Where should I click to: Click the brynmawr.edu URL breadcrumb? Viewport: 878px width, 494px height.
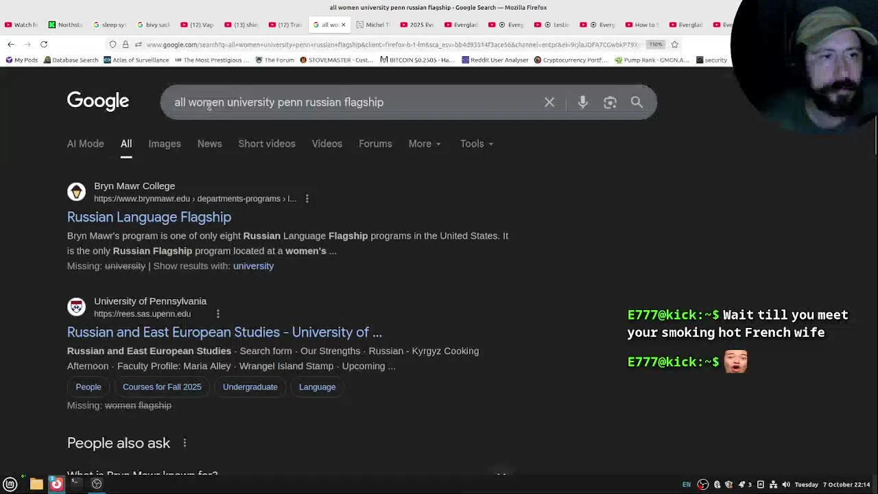click(195, 199)
